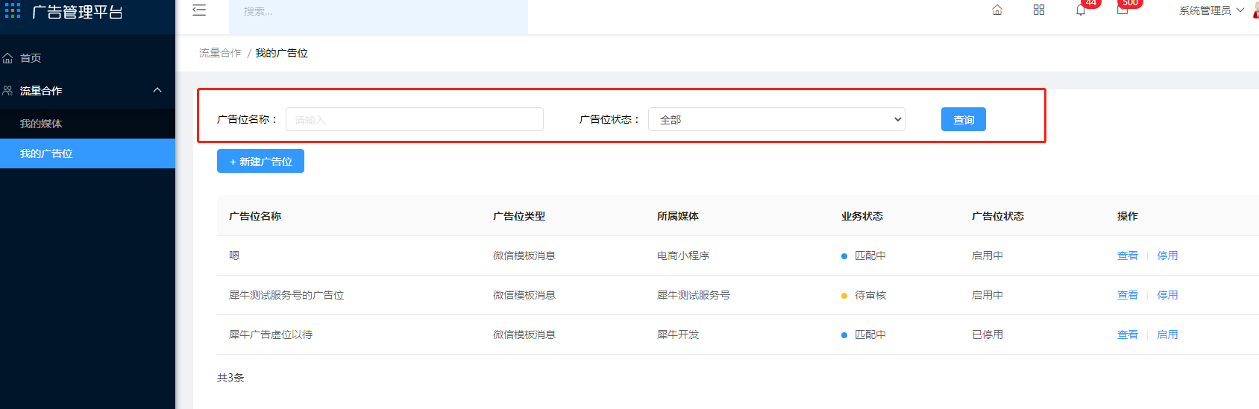
Task: Click 停用 for 犀牛测试服务号的广告位
Action: [x=1167, y=295]
